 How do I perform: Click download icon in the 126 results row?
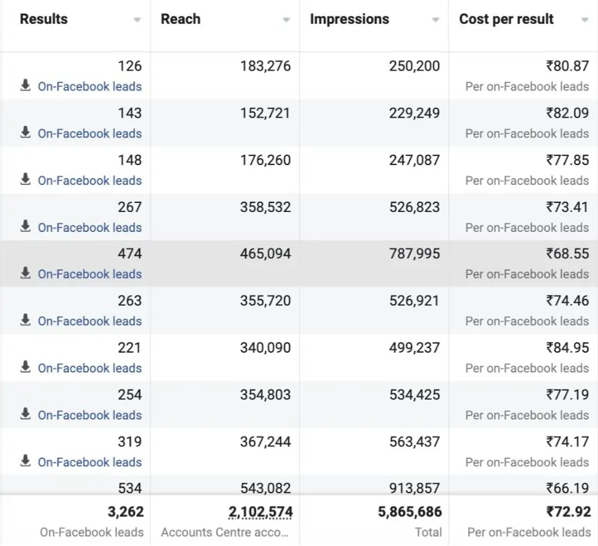pos(25,85)
